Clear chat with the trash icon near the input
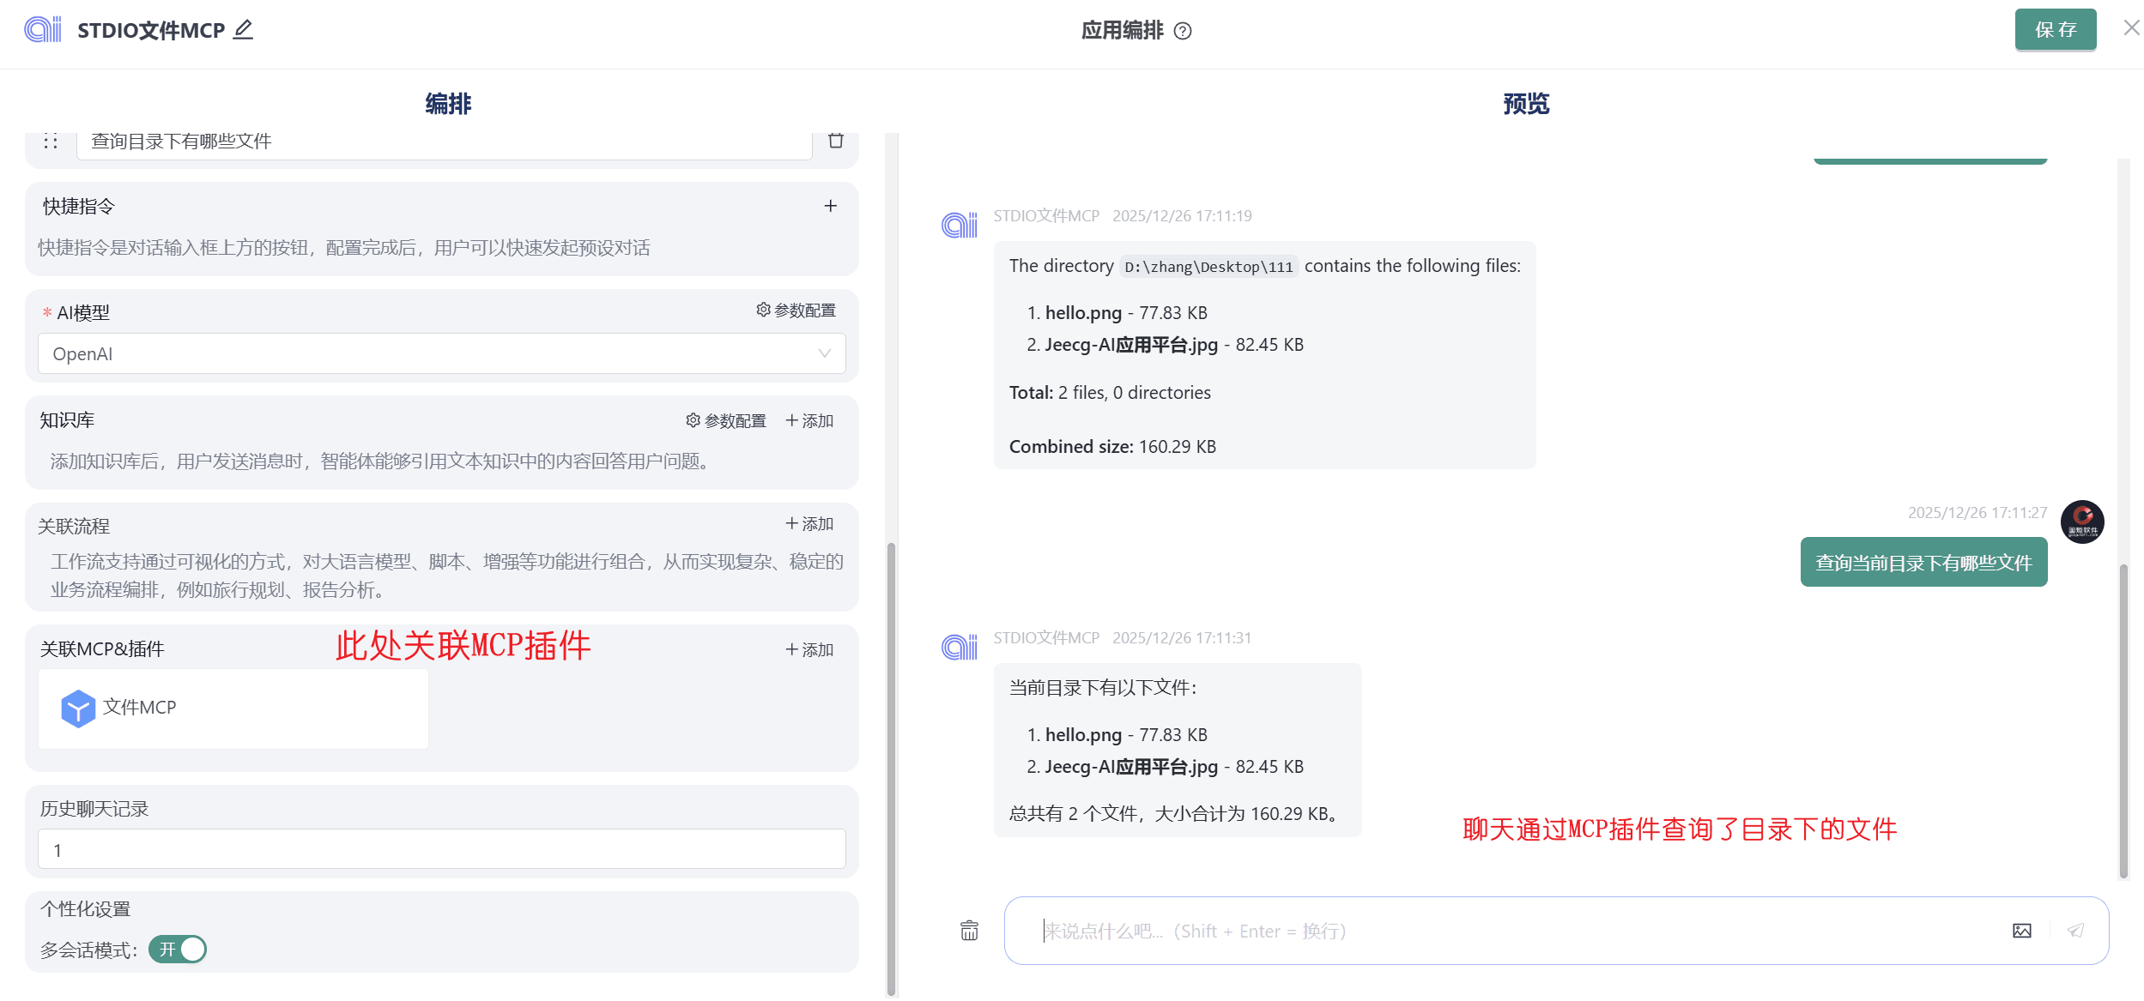This screenshot has width=2144, height=1001. (x=969, y=931)
